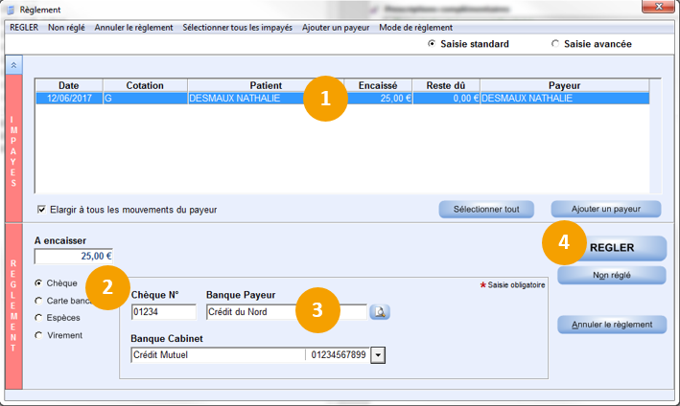680x406 pixels.
Task: Select the Virement payment option
Action: click(38, 335)
